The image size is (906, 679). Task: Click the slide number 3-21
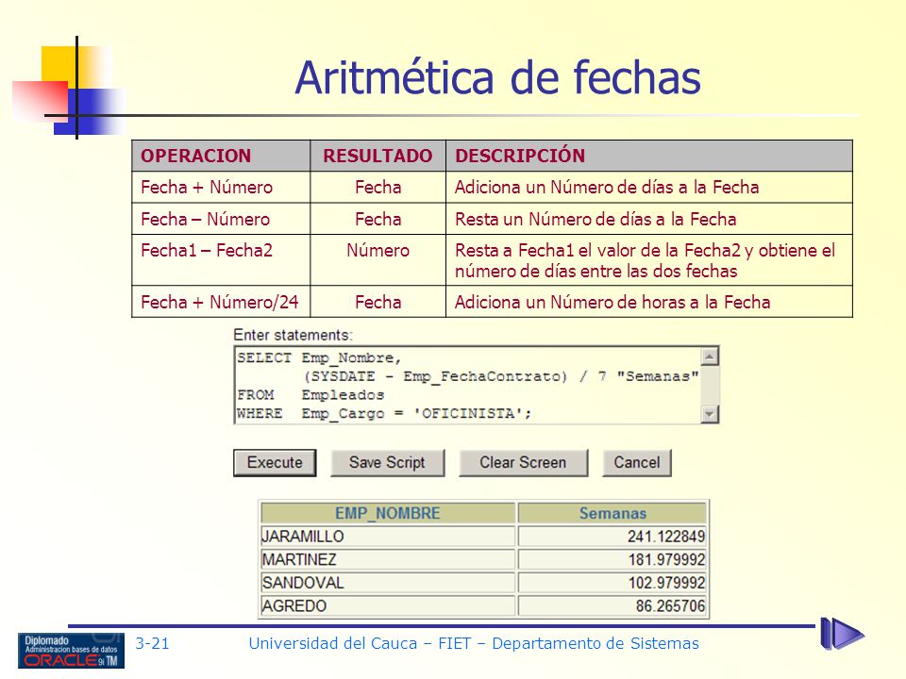[153, 643]
